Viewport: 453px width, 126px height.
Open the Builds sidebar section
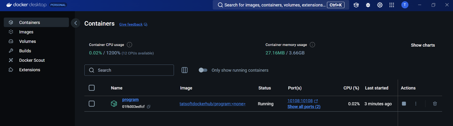coord(36,51)
